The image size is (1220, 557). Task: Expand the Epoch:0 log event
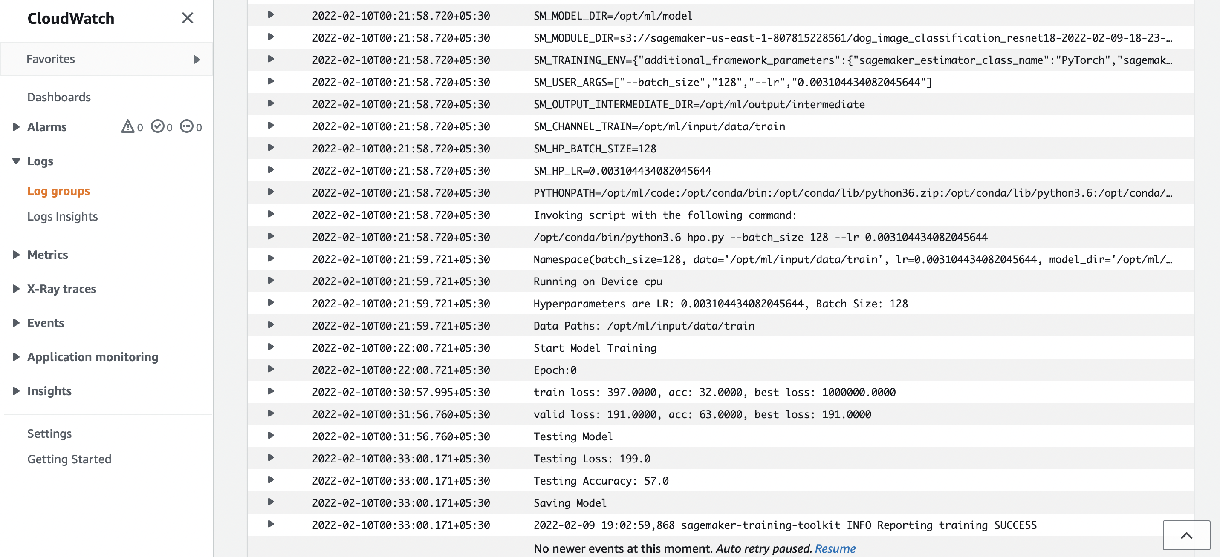click(x=271, y=370)
